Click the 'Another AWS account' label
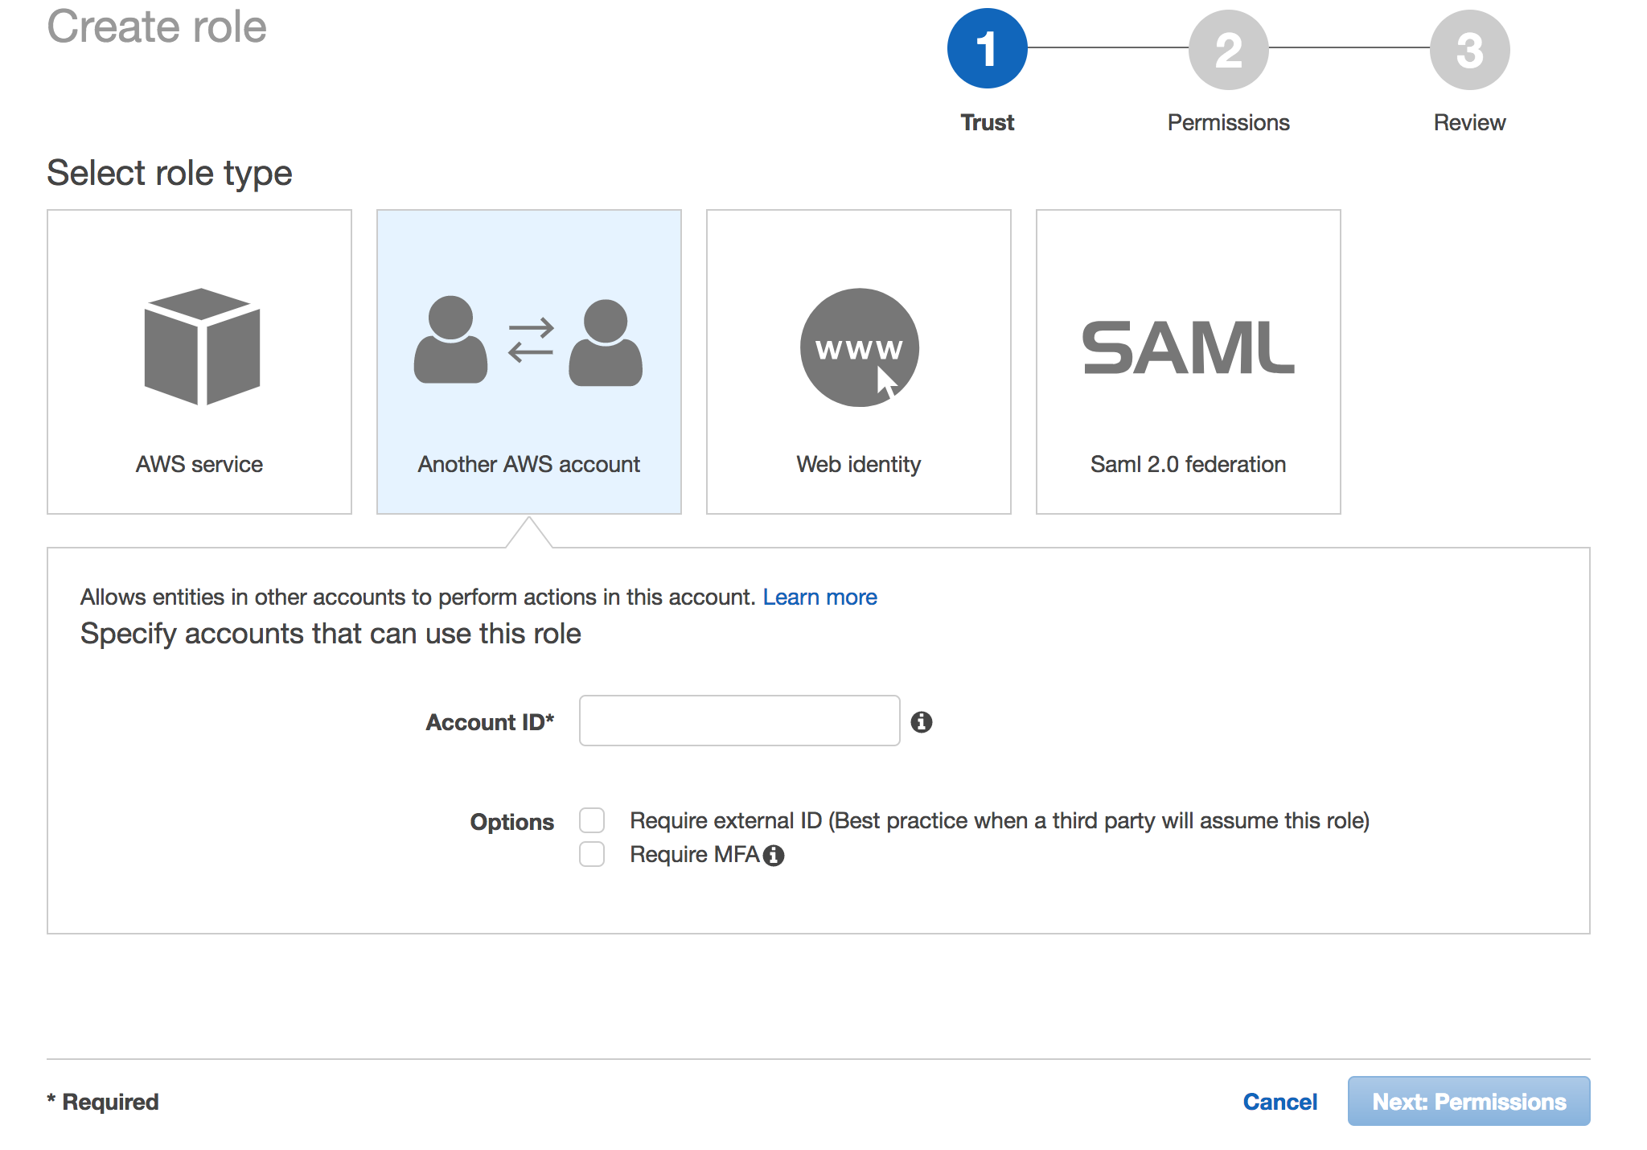This screenshot has width=1647, height=1150. [x=528, y=464]
